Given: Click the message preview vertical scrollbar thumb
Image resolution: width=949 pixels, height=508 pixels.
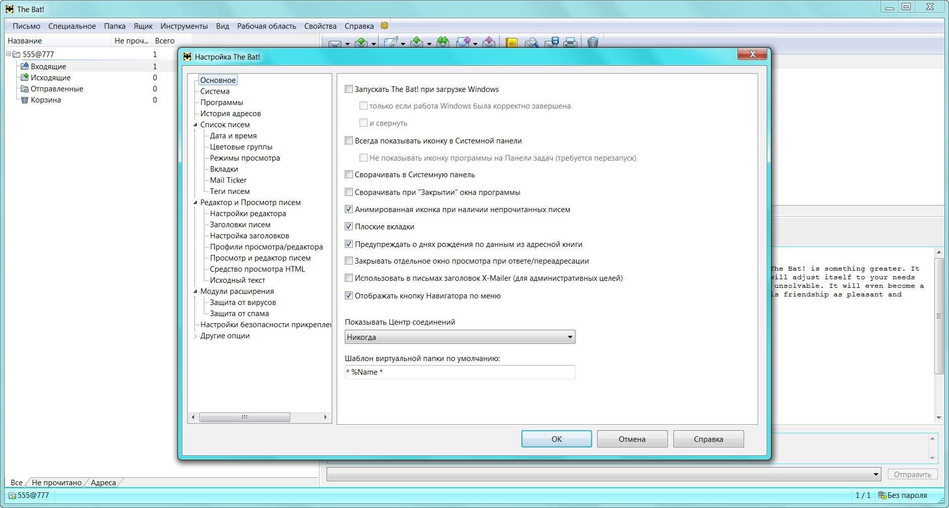Looking at the screenshot, I should click(x=939, y=316).
